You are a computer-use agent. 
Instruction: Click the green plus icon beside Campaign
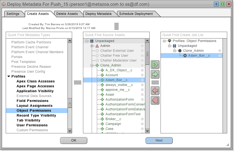102,124
